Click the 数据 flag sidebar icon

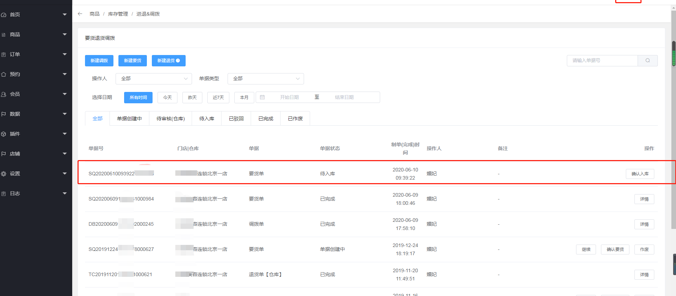point(4,114)
